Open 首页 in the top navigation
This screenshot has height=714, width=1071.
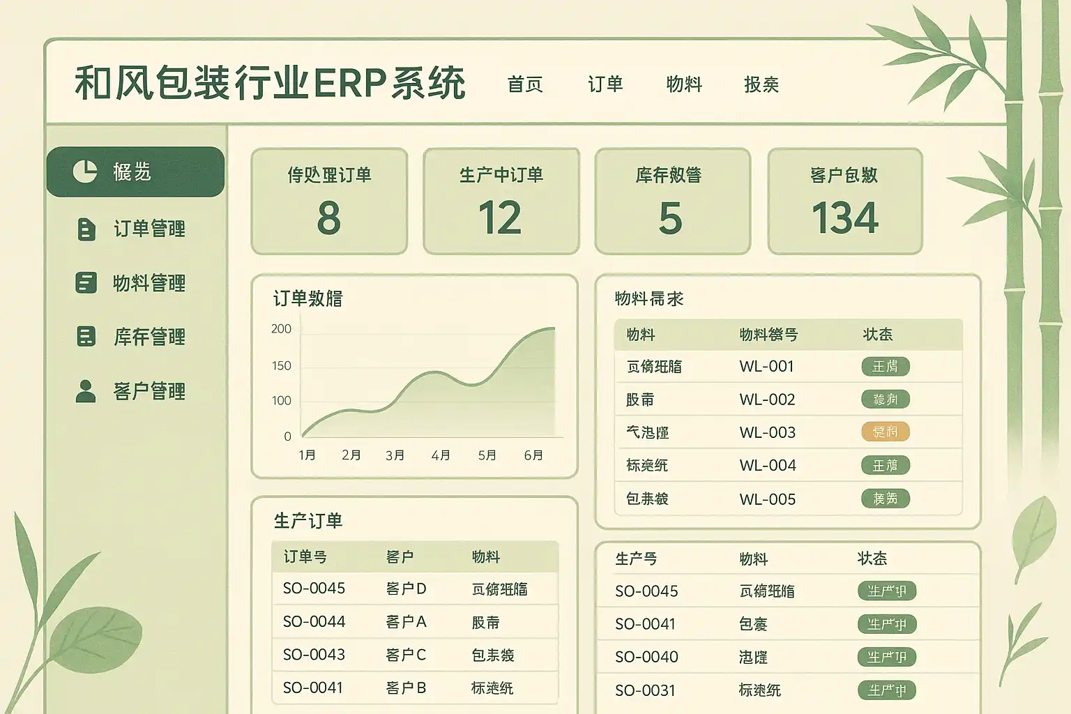(x=525, y=84)
